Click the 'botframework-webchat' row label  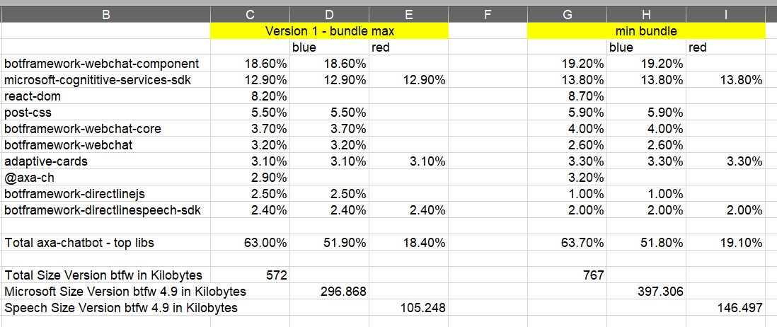69,145
